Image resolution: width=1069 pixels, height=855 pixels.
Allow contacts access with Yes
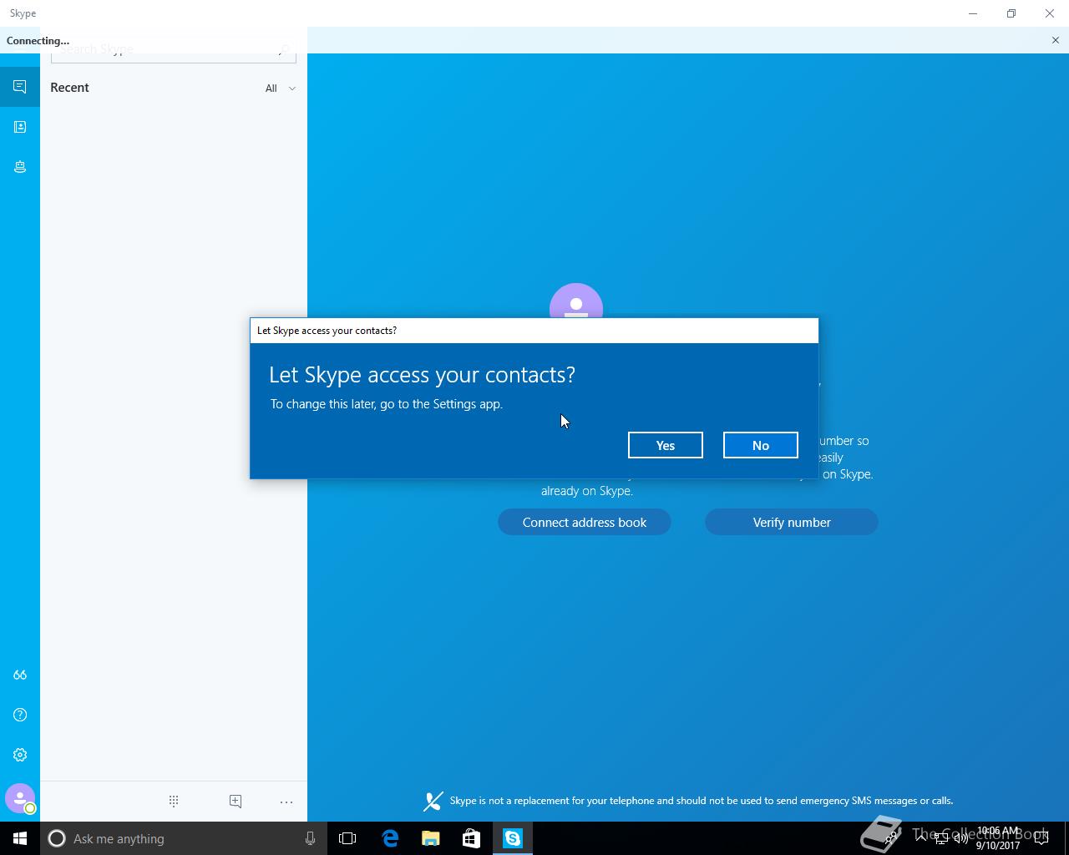tap(666, 445)
